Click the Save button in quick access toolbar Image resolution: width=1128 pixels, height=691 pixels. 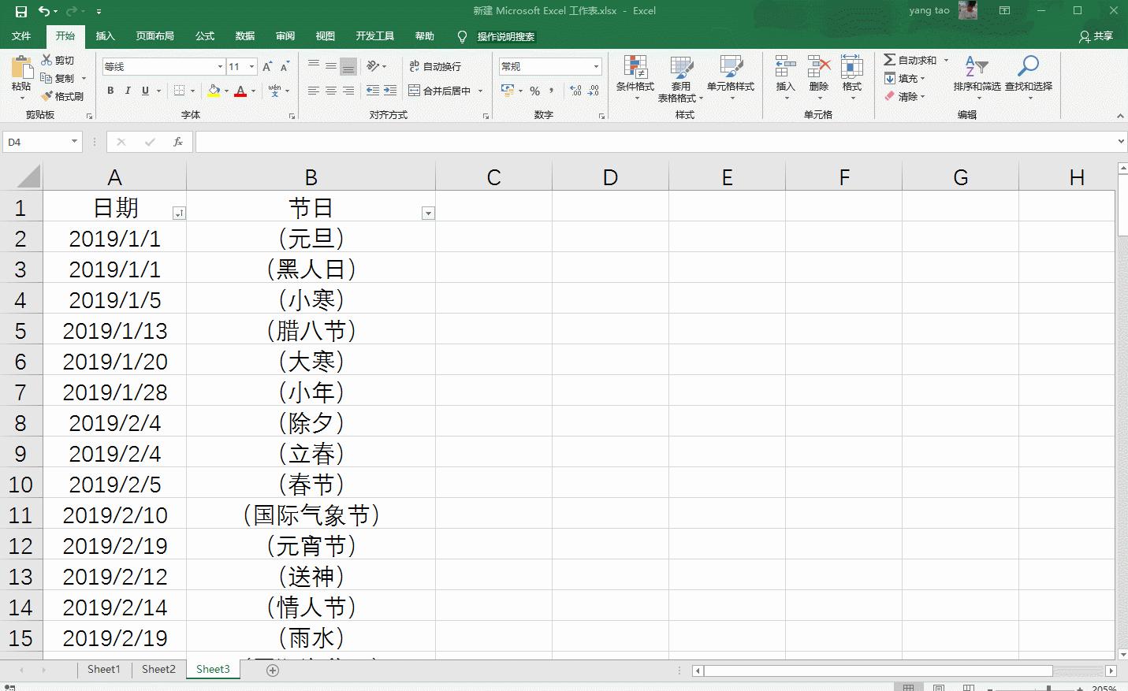pos(19,10)
